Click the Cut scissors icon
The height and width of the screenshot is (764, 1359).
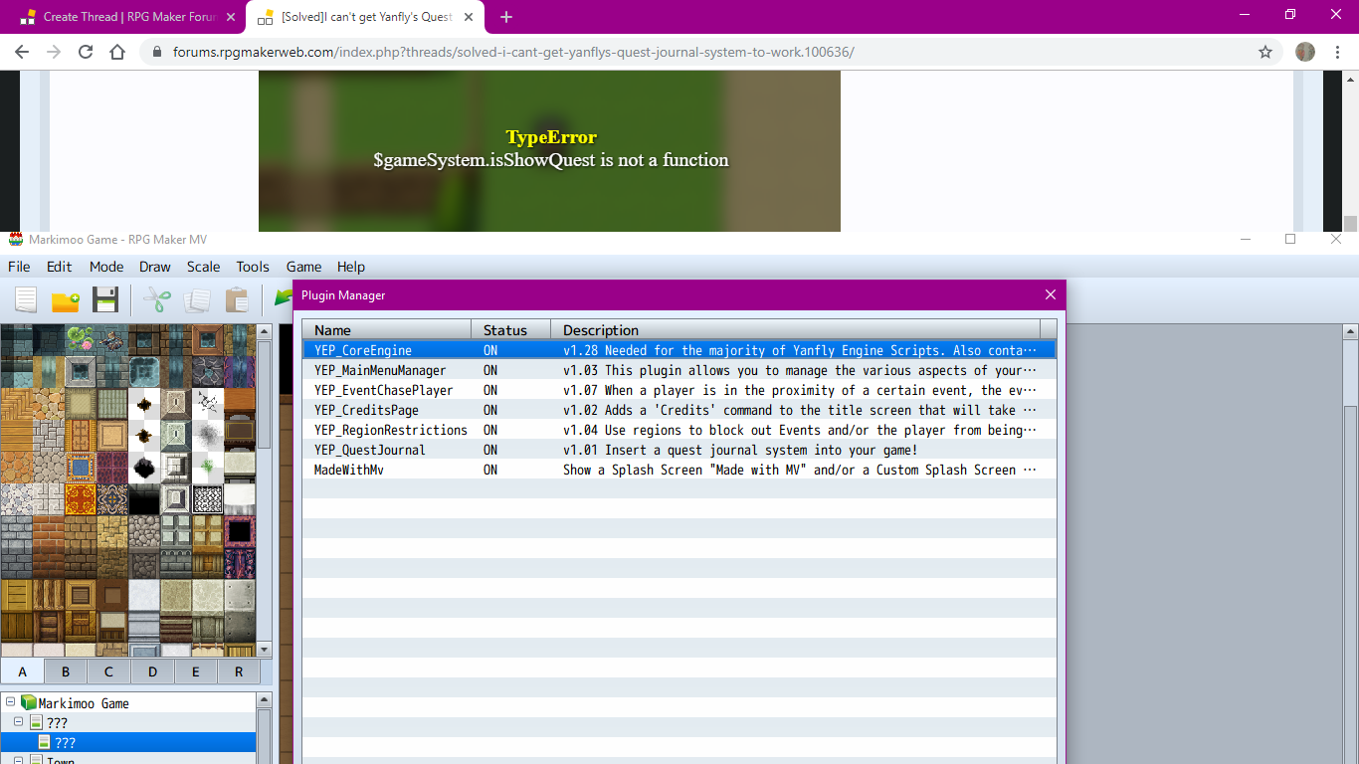[x=157, y=299]
